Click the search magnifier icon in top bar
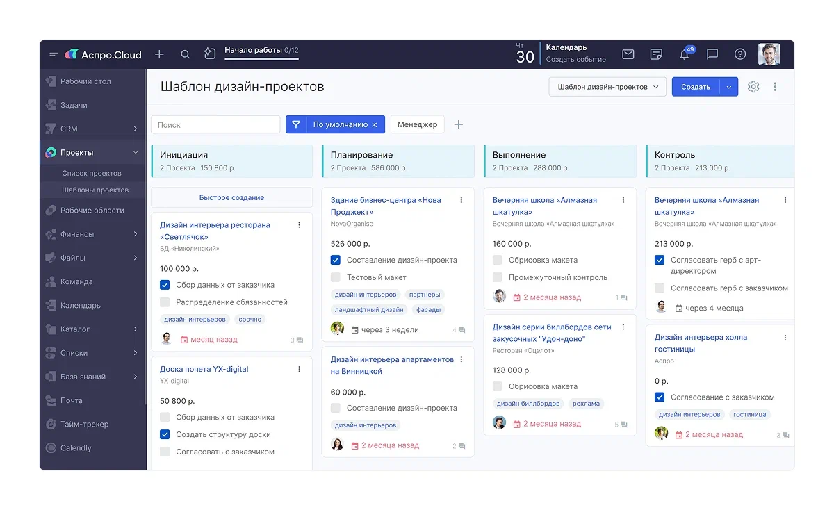Image resolution: width=834 pixels, height=510 pixels. tap(185, 54)
